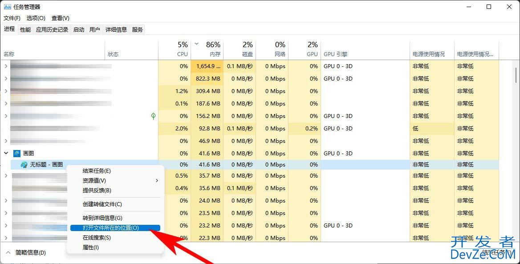Sort by the 磁盘 column header
Viewport: 520px width, 264px height.
240,50
